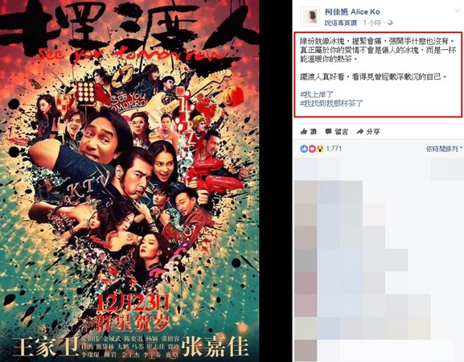The image size is (464, 362).
Task: Click the 1 小時 timestamp link
Action: point(372,23)
